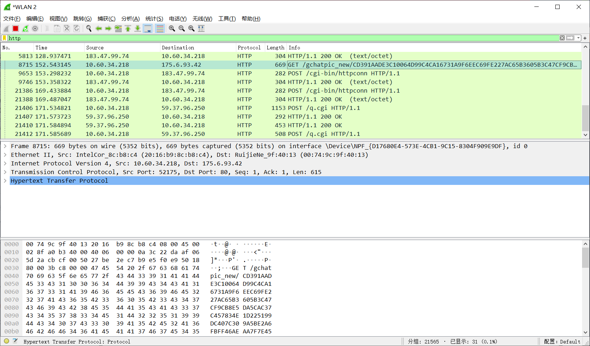
Task: Sort by the Info column header
Action: point(434,48)
